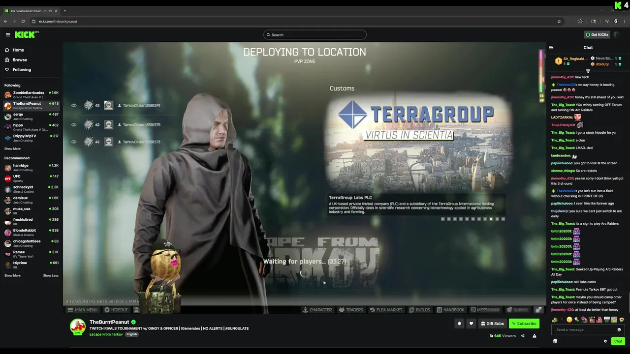Open browser media control icon
The image size is (630, 354).
[607, 21]
